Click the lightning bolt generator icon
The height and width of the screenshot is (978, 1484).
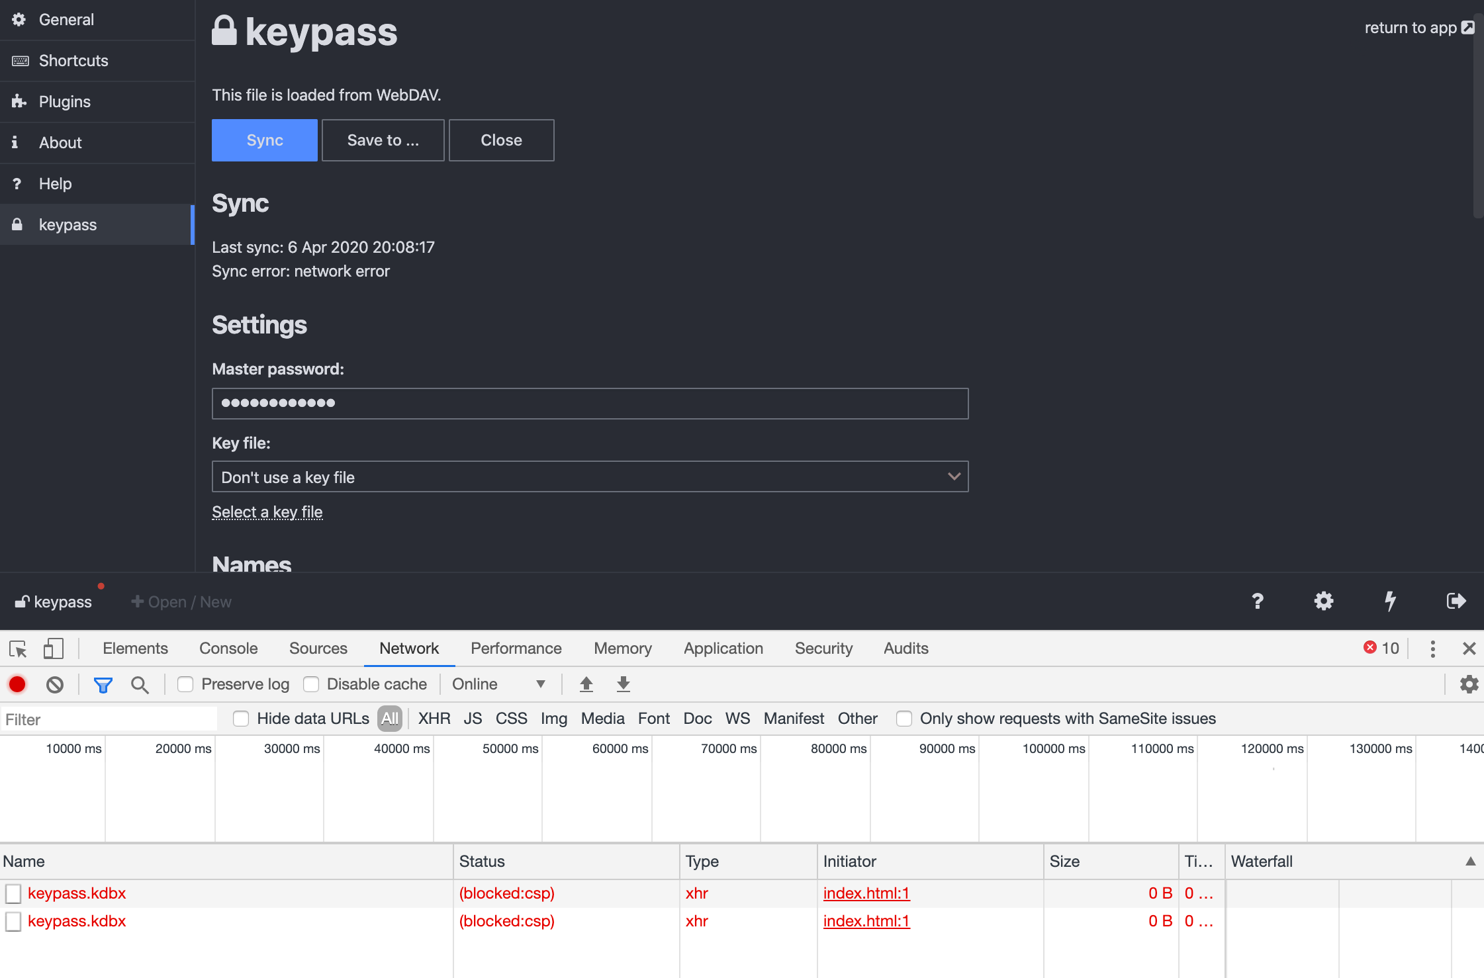[x=1390, y=601]
